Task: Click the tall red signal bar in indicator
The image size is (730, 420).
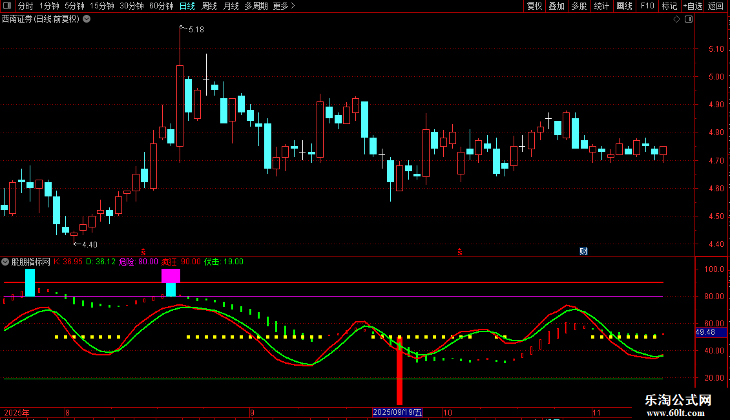Action: [x=399, y=372]
